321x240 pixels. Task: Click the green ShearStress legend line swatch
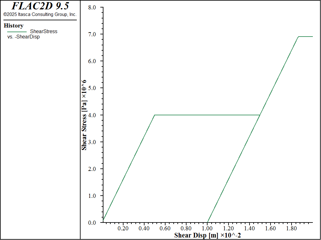tap(17, 32)
